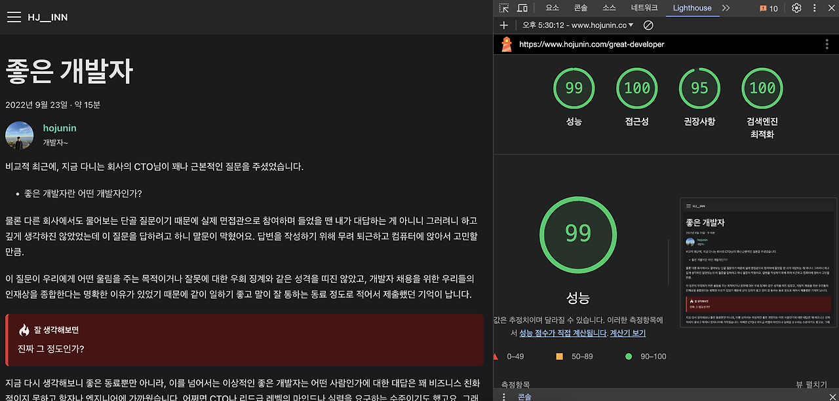Click the large 99 performance gauge
This screenshot has width=839, height=401.
point(578,235)
